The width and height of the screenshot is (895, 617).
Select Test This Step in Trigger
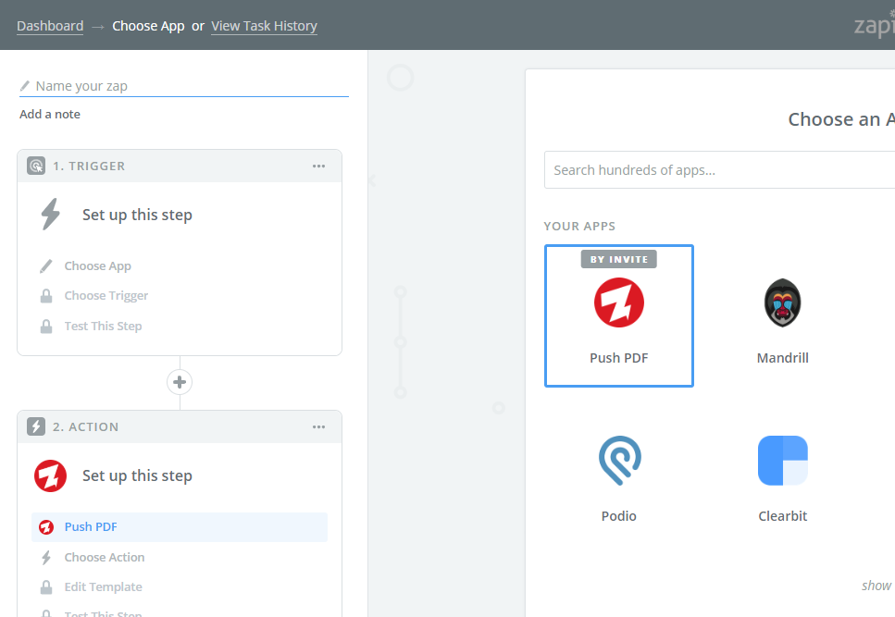pos(103,327)
